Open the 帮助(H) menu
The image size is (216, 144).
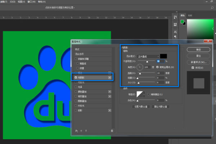coord(42,2)
